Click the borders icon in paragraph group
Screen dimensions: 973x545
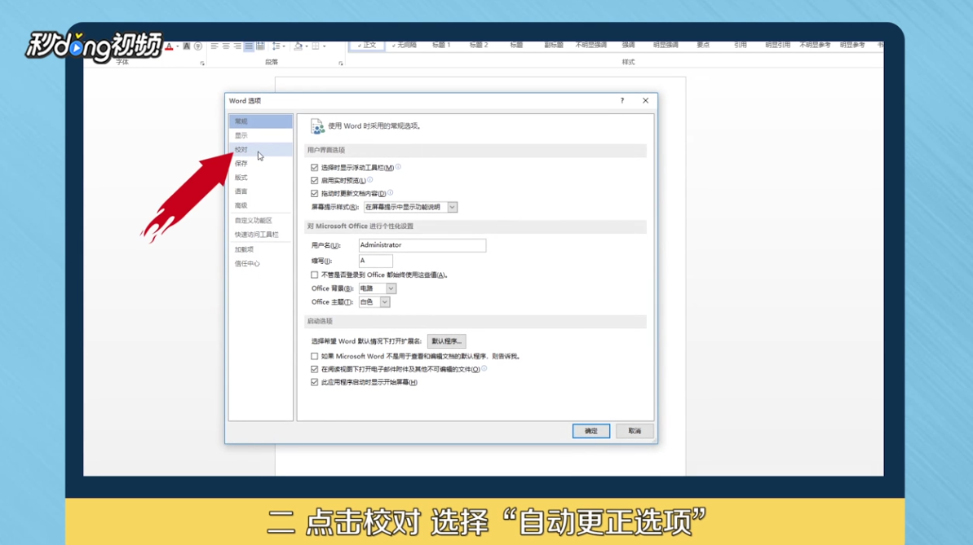(316, 46)
